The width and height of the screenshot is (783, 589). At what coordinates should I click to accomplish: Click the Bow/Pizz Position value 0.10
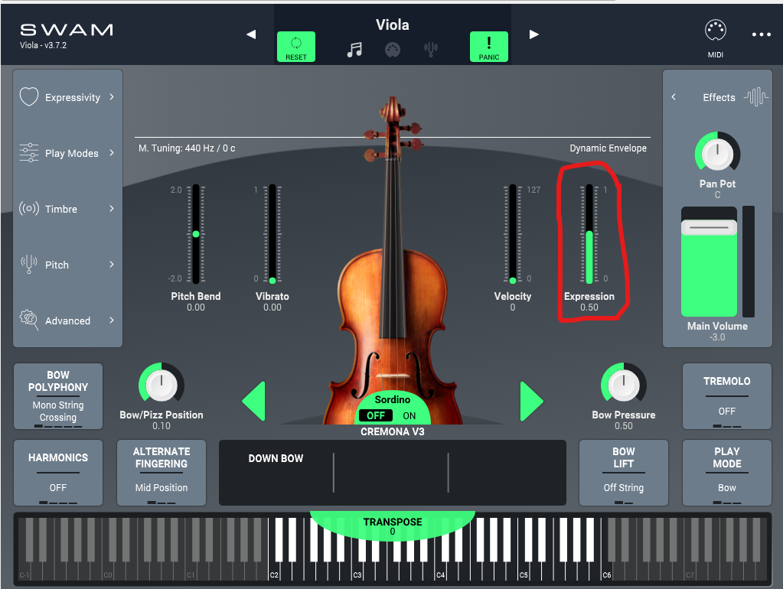161,426
